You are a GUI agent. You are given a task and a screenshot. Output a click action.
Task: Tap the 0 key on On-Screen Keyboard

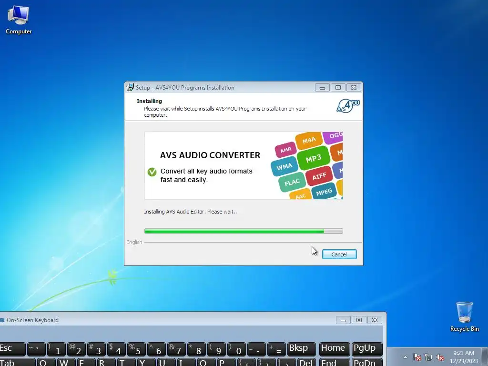236,349
